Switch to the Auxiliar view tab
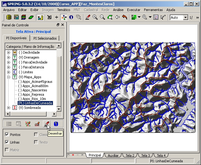The image size is (201, 165). pos(113,155)
